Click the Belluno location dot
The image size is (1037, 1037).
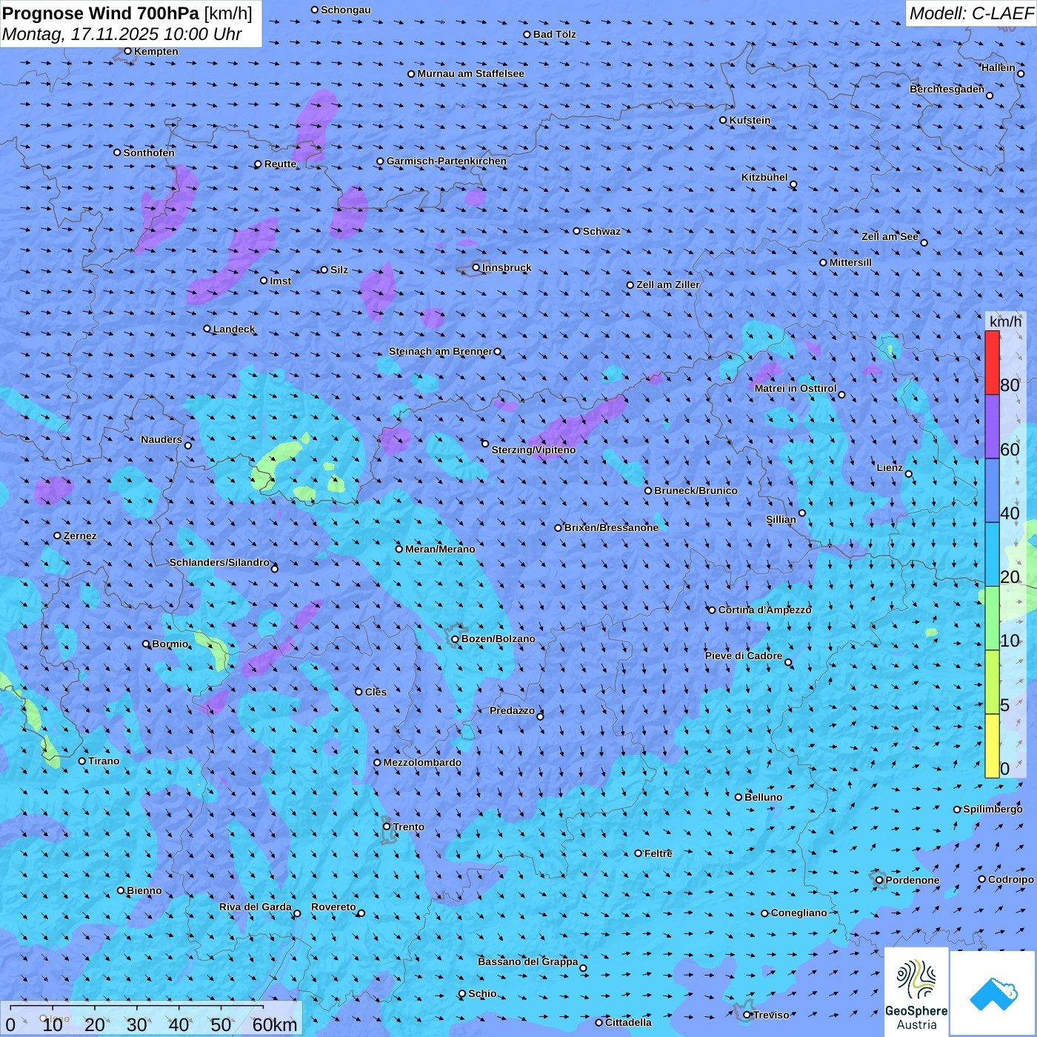click(738, 797)
